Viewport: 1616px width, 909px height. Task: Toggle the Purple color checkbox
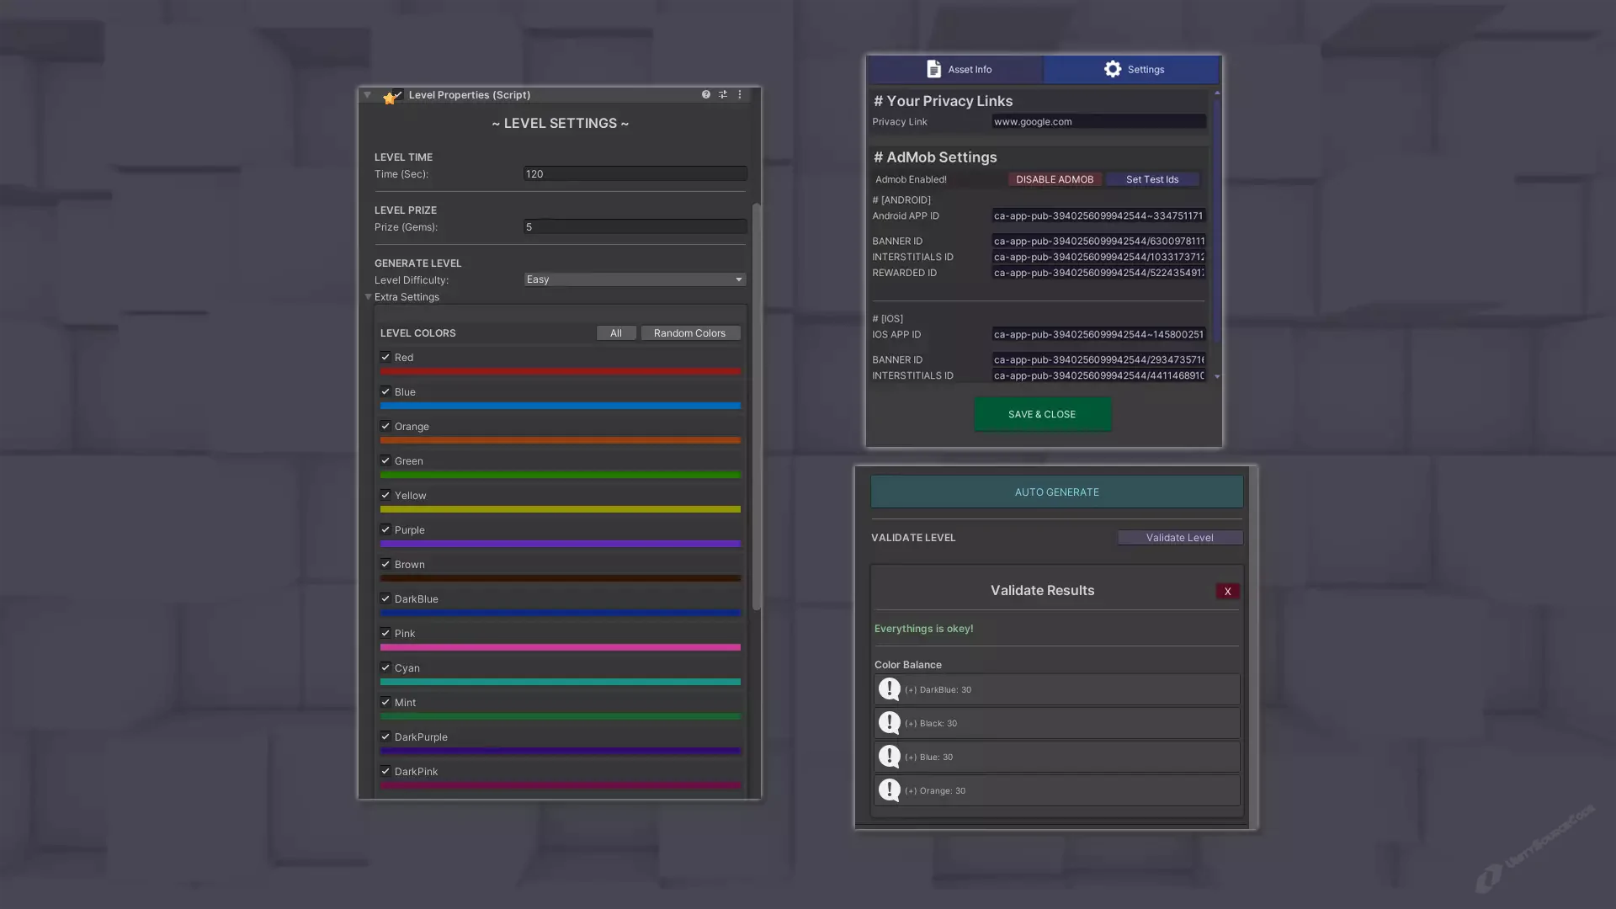click(x=385, y=529)
